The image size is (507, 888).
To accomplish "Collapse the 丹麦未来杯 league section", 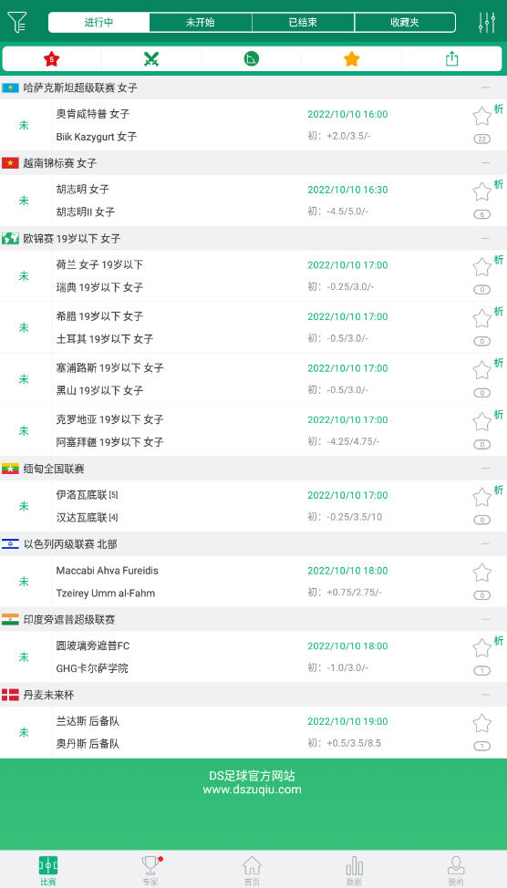I will click(x=485, y=695).
